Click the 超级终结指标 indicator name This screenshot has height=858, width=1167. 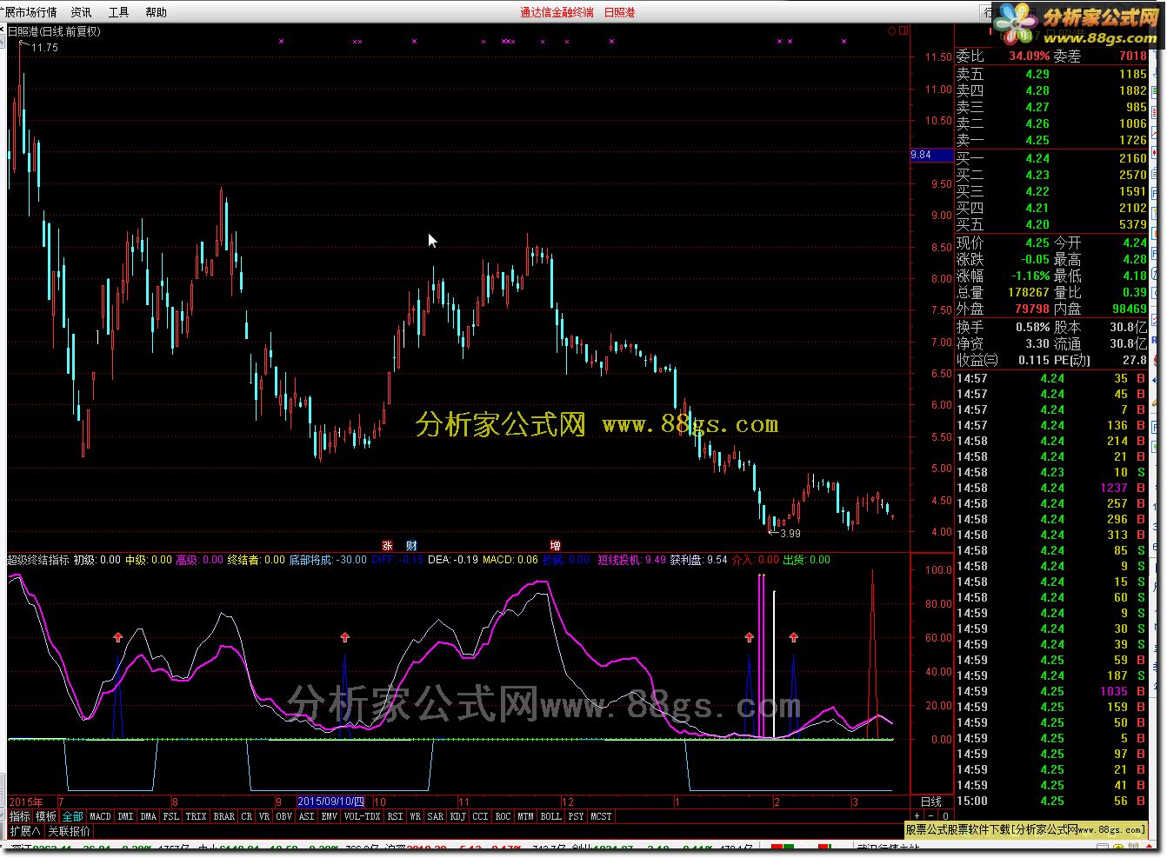pos(38,560)
